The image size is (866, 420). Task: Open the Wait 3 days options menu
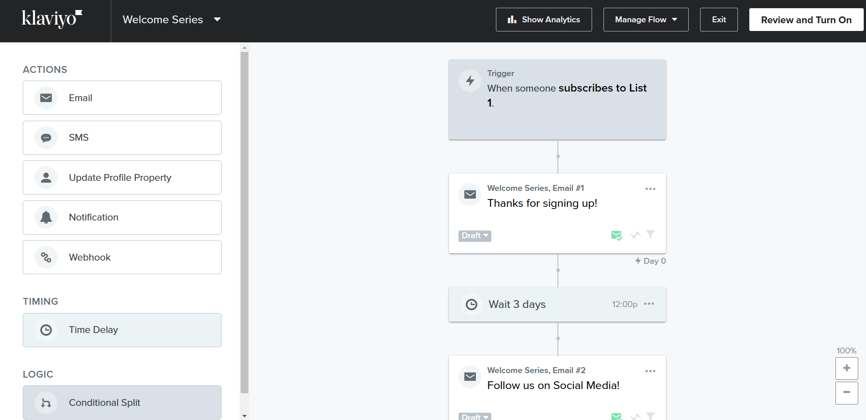(x=649, y=304)
